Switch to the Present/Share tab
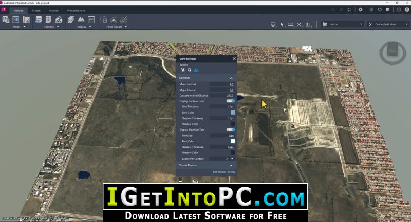 point(76,11)
